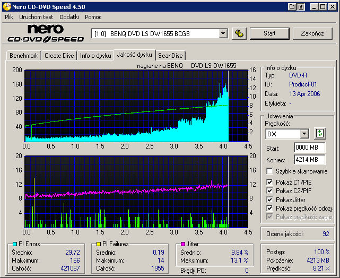Viewport: 340px width, 278px height.
Task: Maximize the Nero CD-DVD Speed window
Action: pos(323,7)
